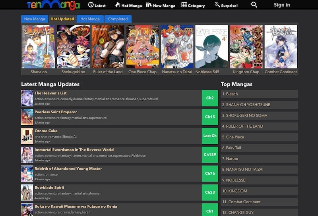The image size is (318, 216).
Task: Click The Heaven's List small thumbnail
Action: [27, 98]
